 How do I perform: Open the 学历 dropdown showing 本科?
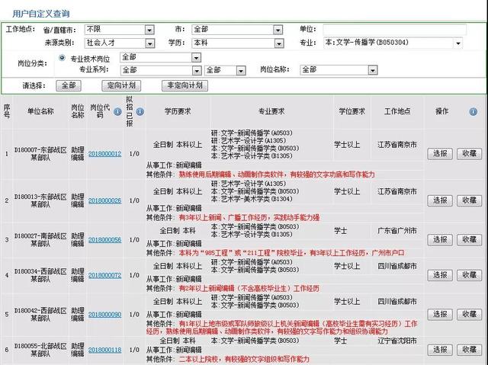click(x=238, y=43)
